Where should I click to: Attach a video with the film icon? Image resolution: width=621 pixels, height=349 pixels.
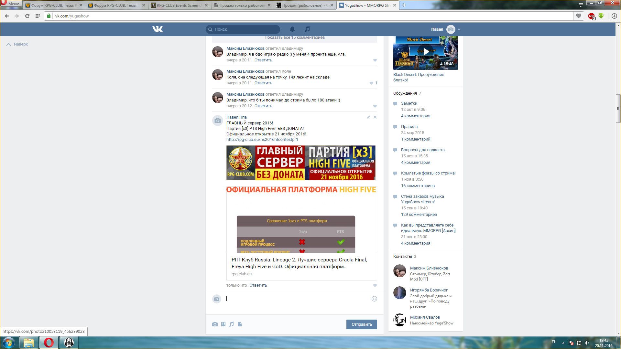click(x=223, y=324)
